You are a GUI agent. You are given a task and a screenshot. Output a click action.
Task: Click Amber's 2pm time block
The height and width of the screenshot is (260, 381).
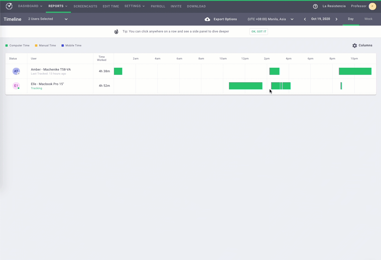pos(274,71)
